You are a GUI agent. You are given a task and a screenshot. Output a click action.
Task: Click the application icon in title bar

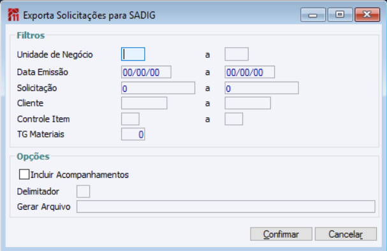13,15
